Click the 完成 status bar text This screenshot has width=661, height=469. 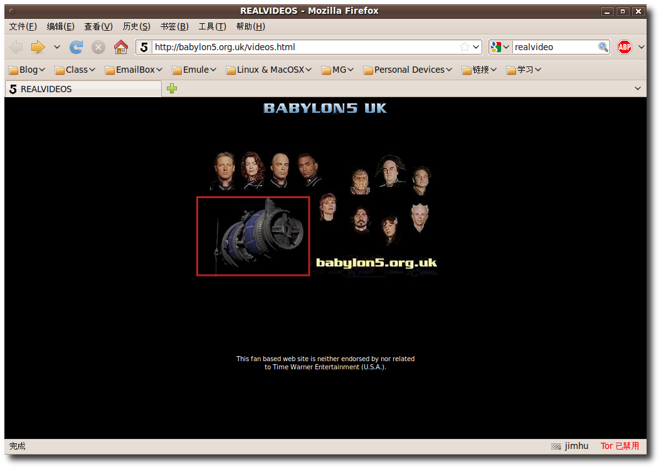18,446
